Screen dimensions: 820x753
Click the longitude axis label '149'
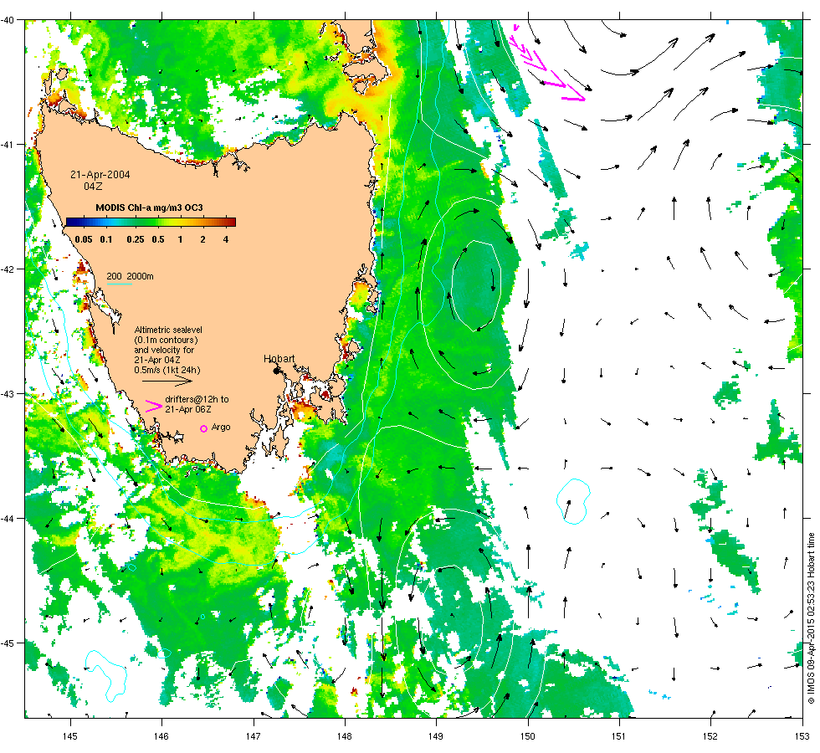point(436,736)
